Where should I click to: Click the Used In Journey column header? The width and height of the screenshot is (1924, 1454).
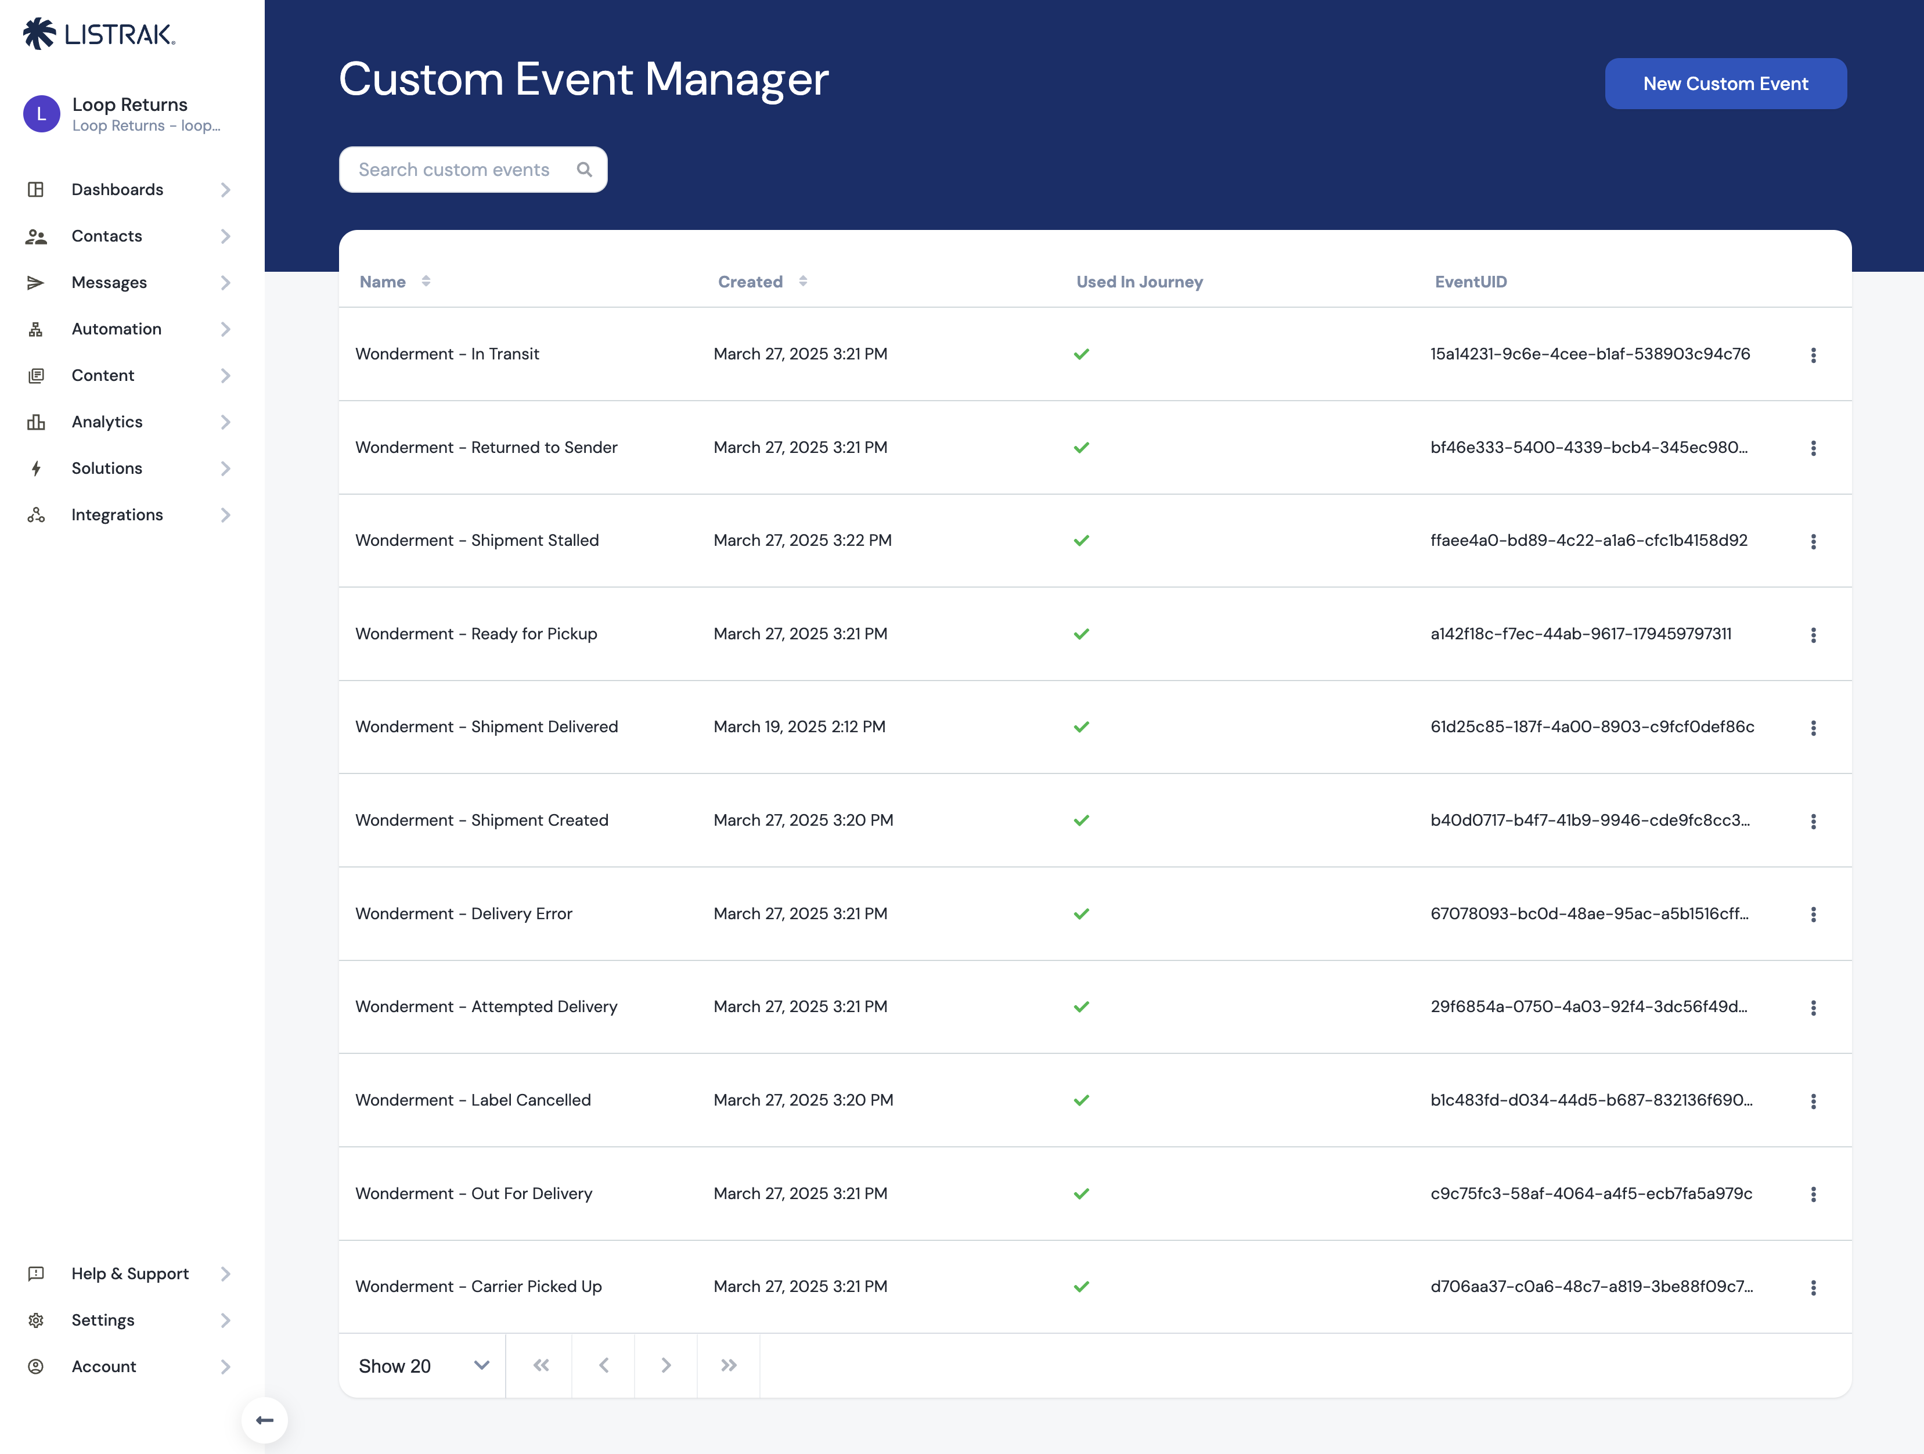point(1140,282)
